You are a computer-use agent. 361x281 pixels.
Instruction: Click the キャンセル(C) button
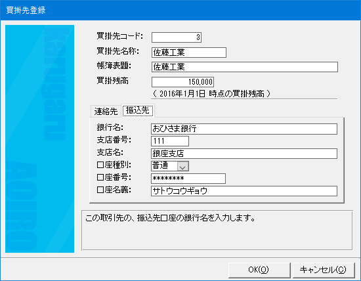(x=324, y=270)
